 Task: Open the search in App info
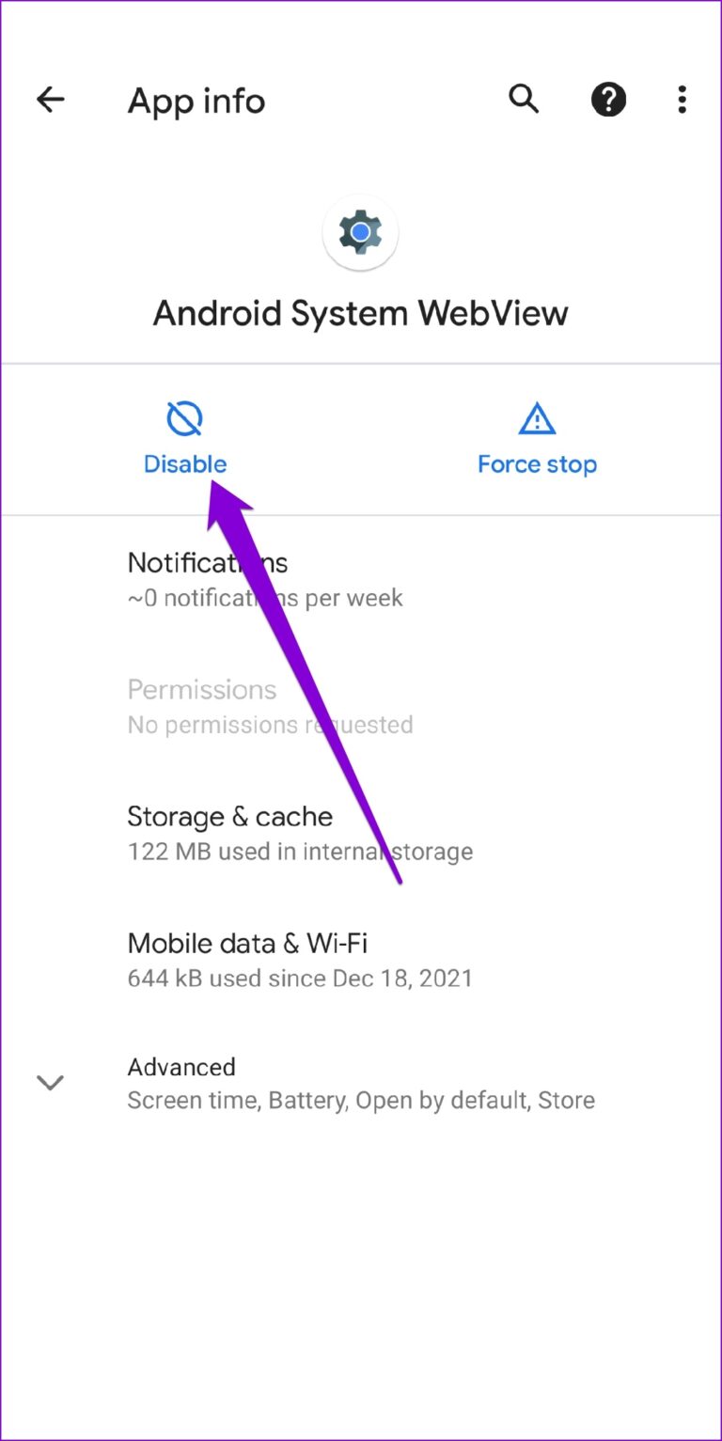[524, 99]
